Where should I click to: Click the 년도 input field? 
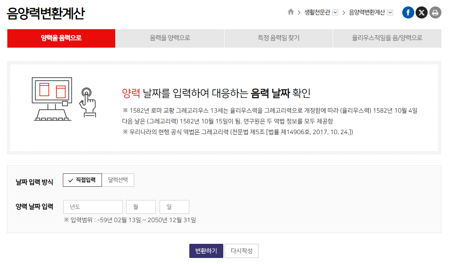pos(93,207)
